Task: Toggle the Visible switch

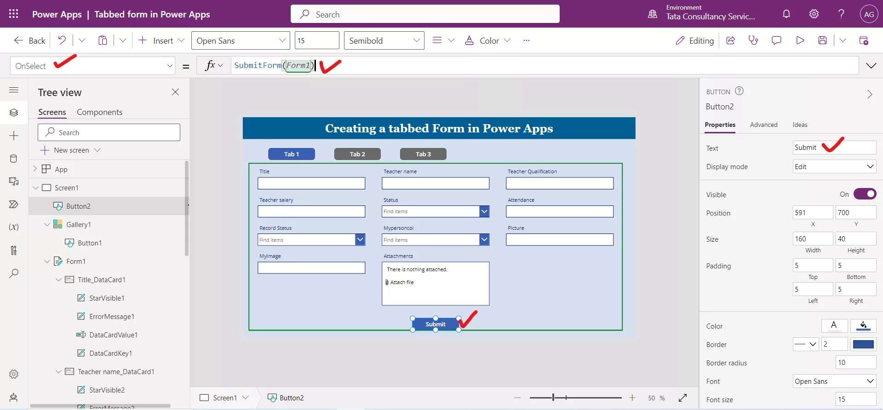Action: pyautogui.click(x=865, y=194)
